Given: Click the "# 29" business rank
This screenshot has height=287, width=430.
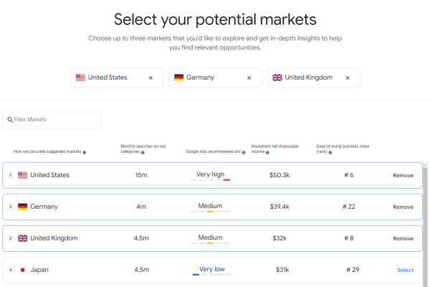Looking at the screenshot, I should coord(353,270).
